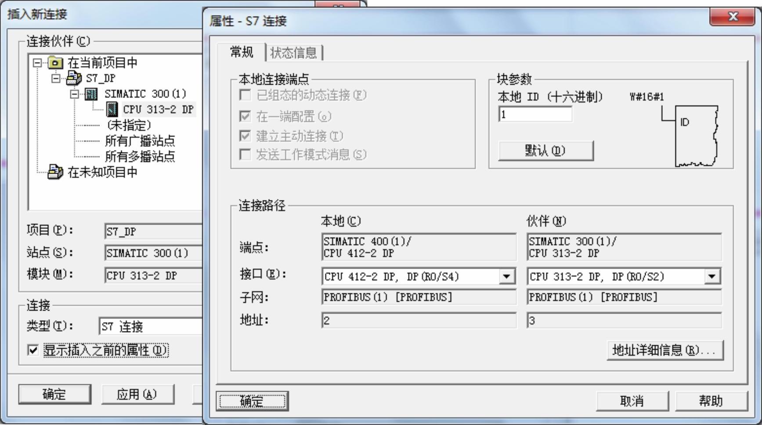Click the 本地 ID hexadecimal input field
Screen dimensions: 762x425
tap(535, 114)
